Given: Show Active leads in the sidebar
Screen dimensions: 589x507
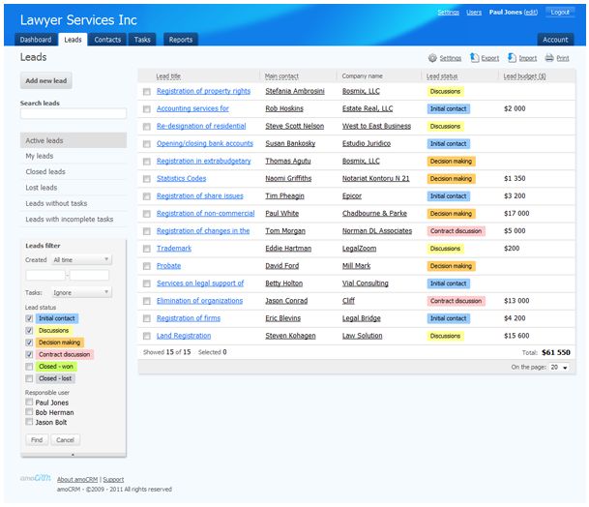Looking at the screenshot, I should pyautogui.click(x=74, y=140).
